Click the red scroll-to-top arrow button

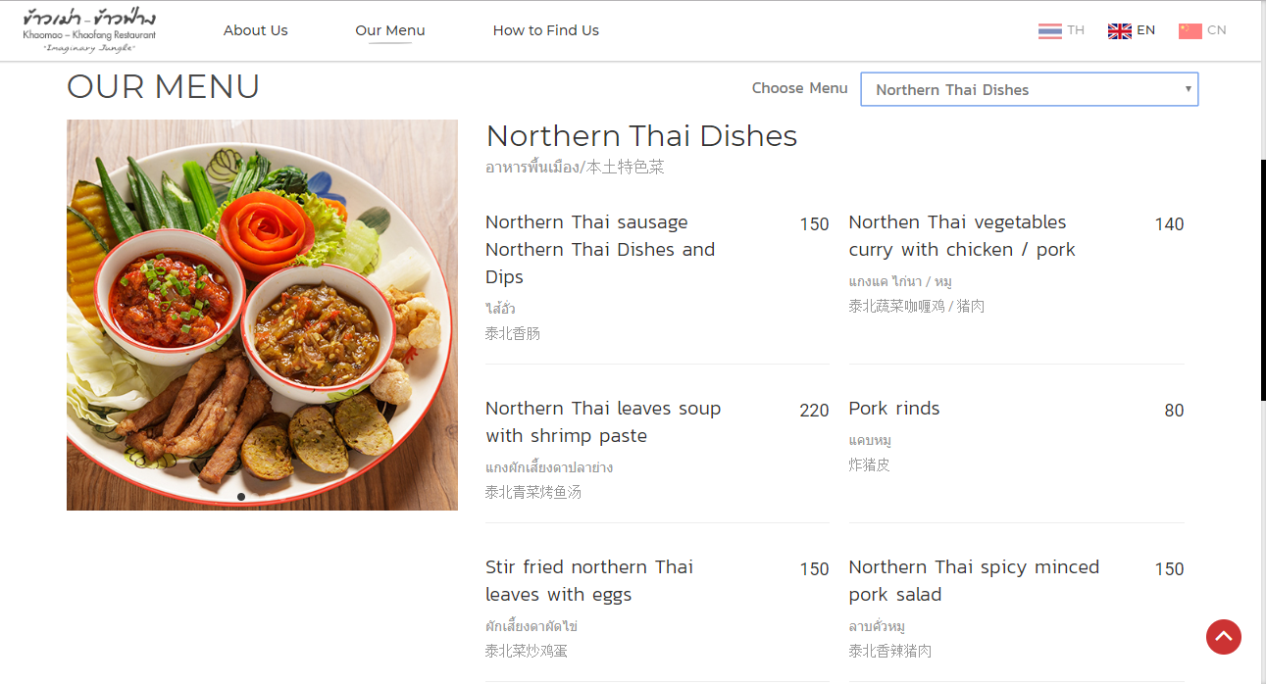pyautogui.click(x=1223, y=637)
